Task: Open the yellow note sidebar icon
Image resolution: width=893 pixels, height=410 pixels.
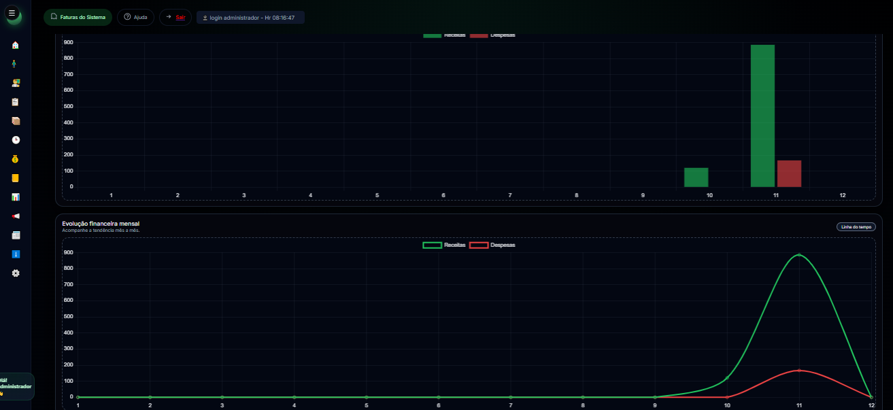Action: [16, 178]
